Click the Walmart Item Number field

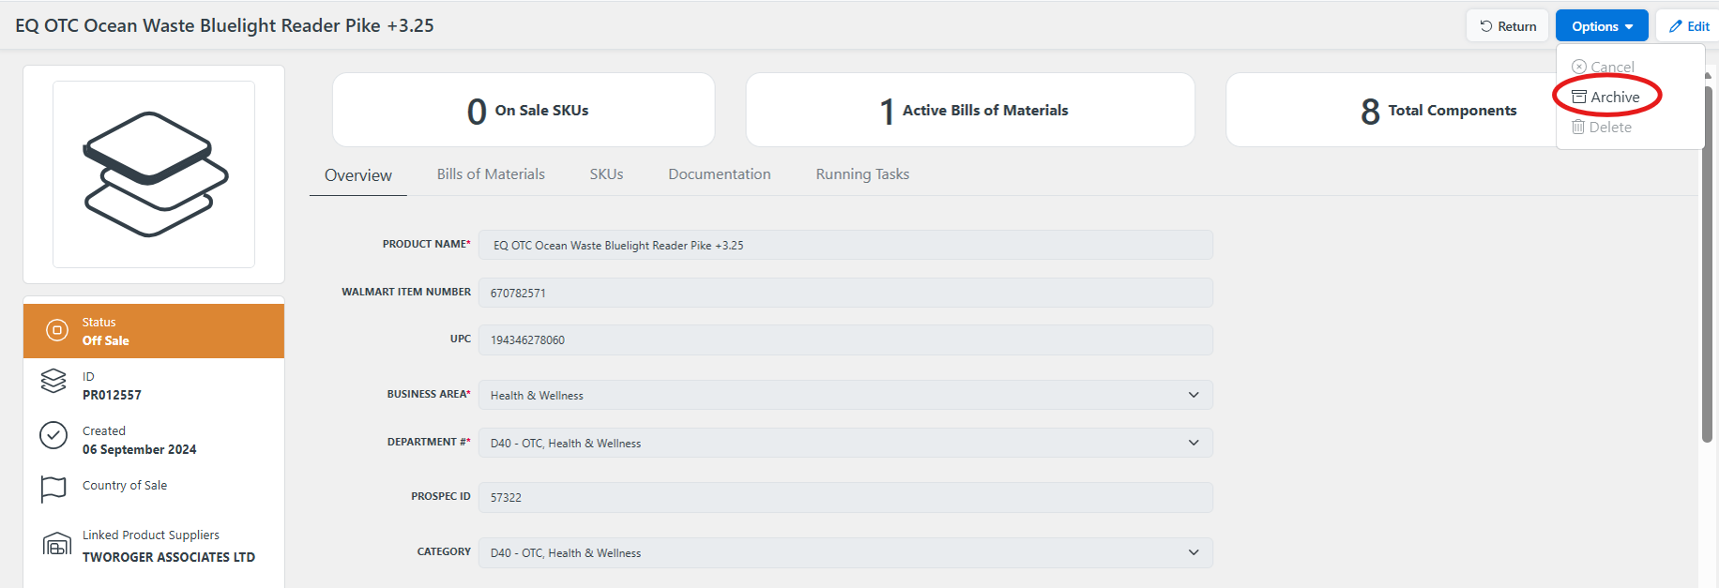[845, 293]
